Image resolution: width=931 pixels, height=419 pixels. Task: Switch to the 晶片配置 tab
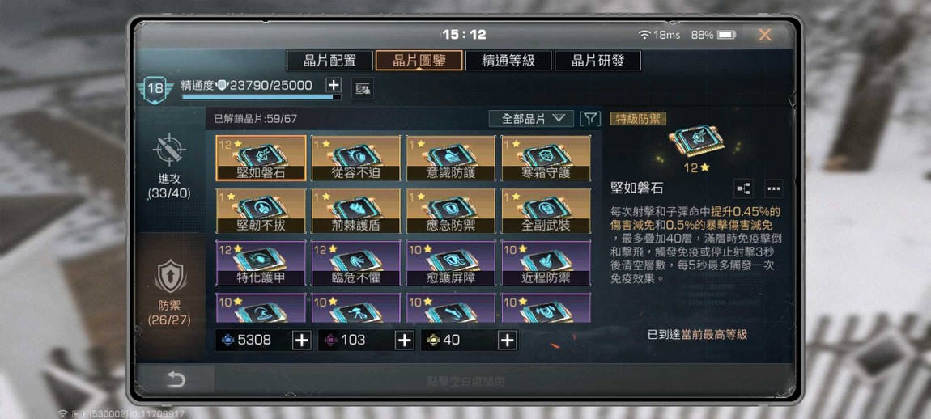[x=329, y=61]
